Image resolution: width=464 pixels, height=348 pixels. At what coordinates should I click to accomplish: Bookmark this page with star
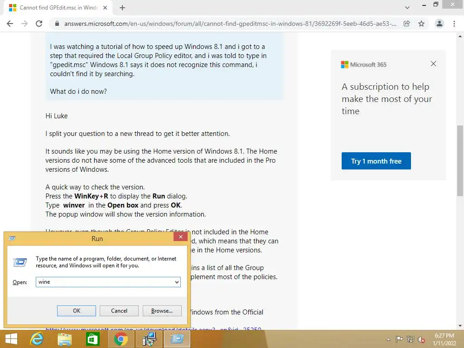pos(421,24)
